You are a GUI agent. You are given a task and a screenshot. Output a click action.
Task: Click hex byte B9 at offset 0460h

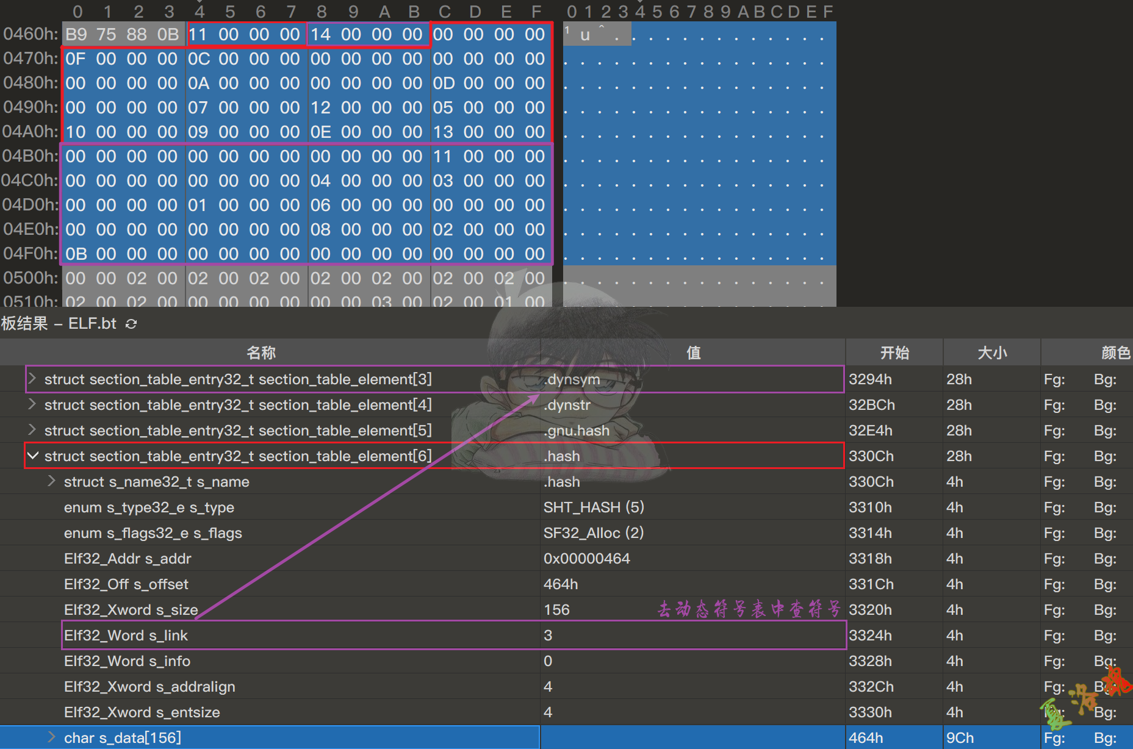click(x=76, y=34)
